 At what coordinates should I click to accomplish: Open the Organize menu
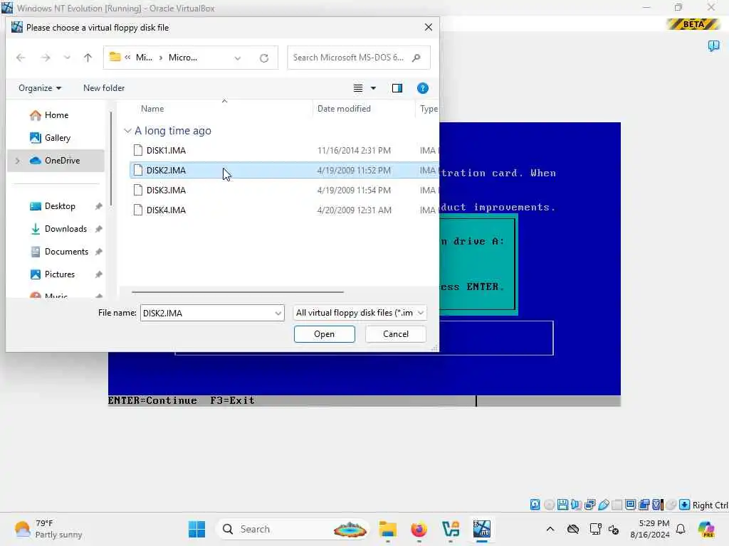click(40, 88)
